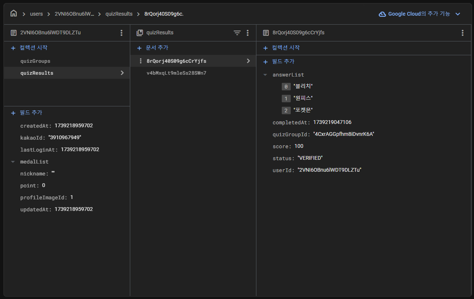The width and height of the screenshot is (474, 299).
Task: Open the quizResults breadcrumb
Action: [119, 14]
